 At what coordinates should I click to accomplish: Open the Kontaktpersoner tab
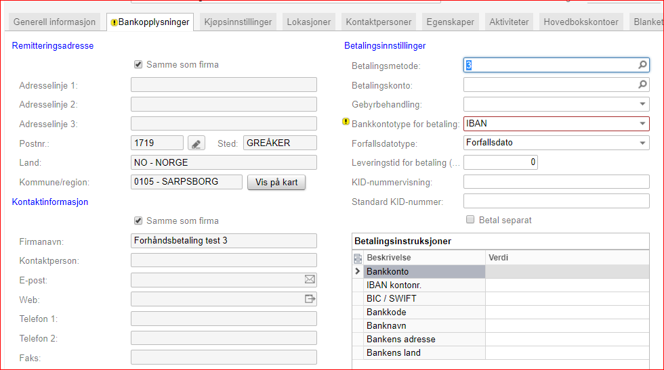click(379, 22)
